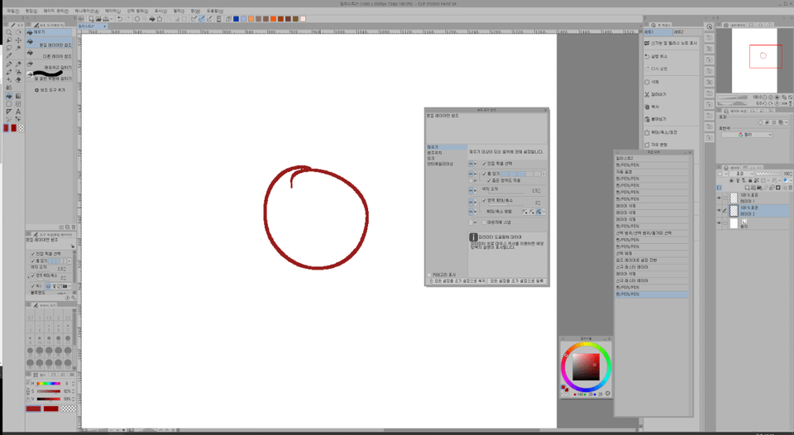Click the Open file folder icon in command bar
This screenshot has width=794, height=435.
point(98,19)
